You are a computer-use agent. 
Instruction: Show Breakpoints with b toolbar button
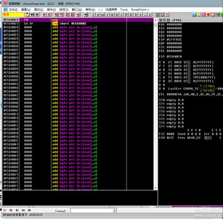[136, 15]
